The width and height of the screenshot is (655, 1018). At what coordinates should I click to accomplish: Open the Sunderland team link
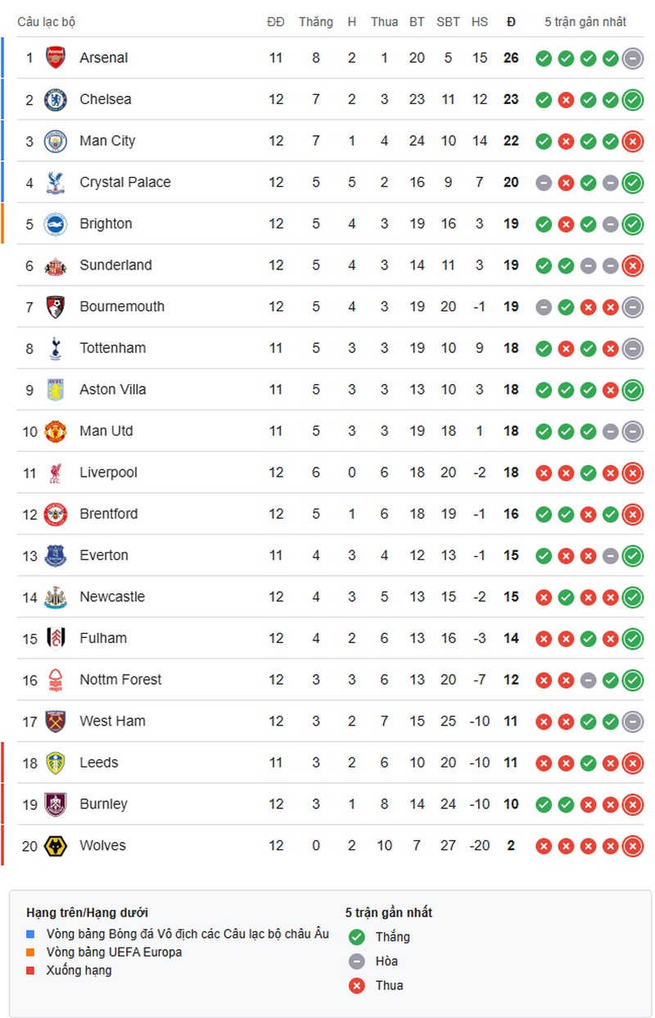(x=115, y=265)
